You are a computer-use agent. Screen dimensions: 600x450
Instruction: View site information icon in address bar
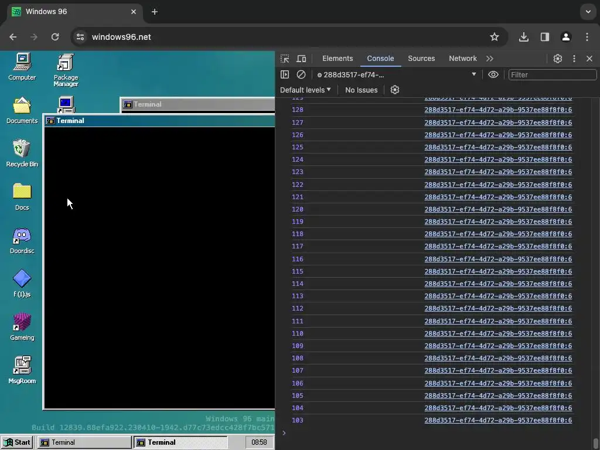[80, 37]
